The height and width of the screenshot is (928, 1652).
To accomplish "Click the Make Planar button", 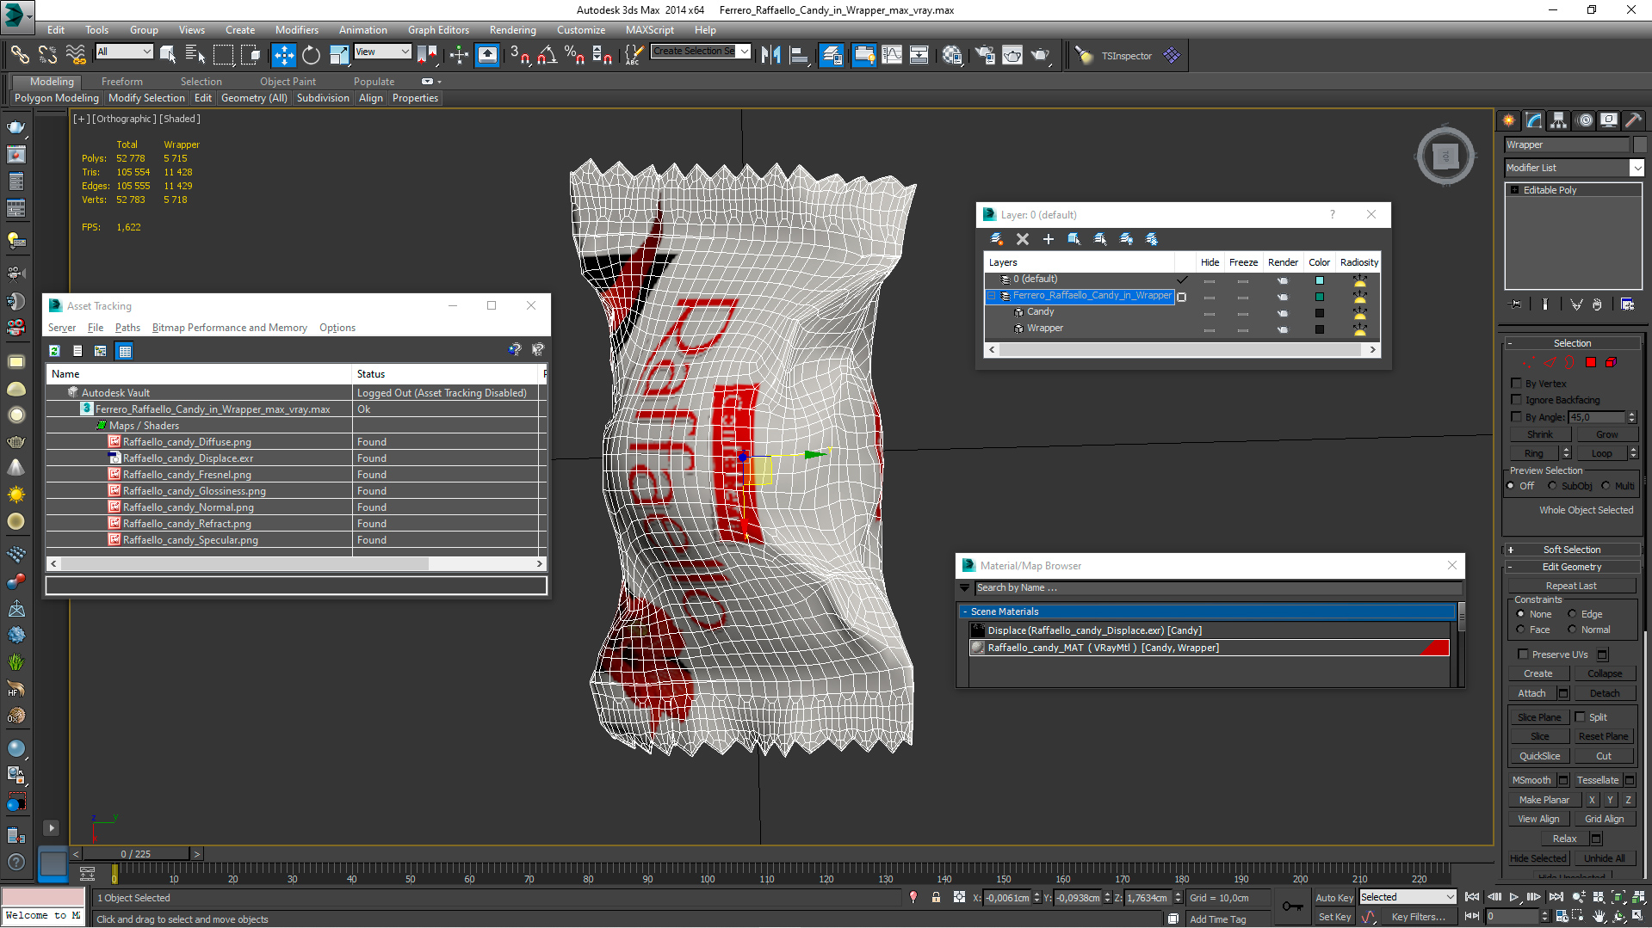I will coord(1544,800).
